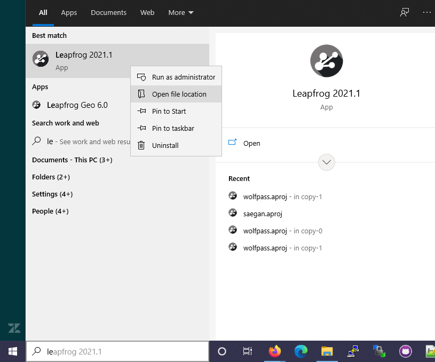
Task: Click the Cortana circle icon
Action: click(x=222, y=351)
